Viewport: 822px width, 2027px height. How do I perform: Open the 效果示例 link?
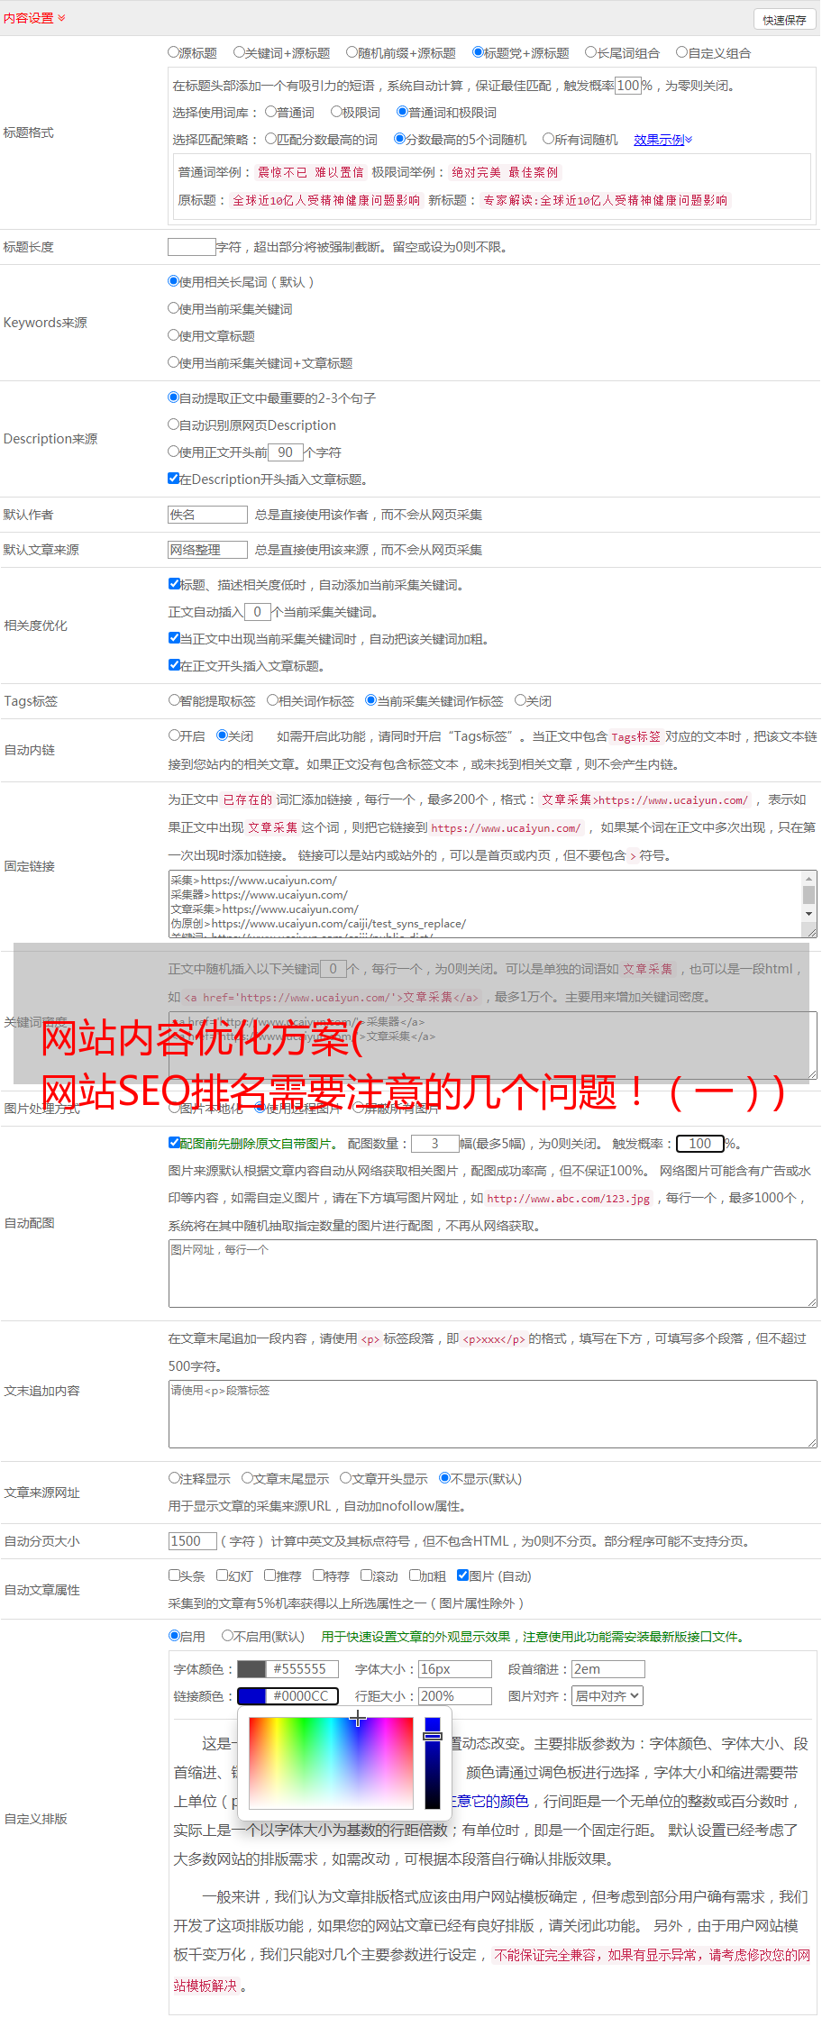[x=662, y=140]
